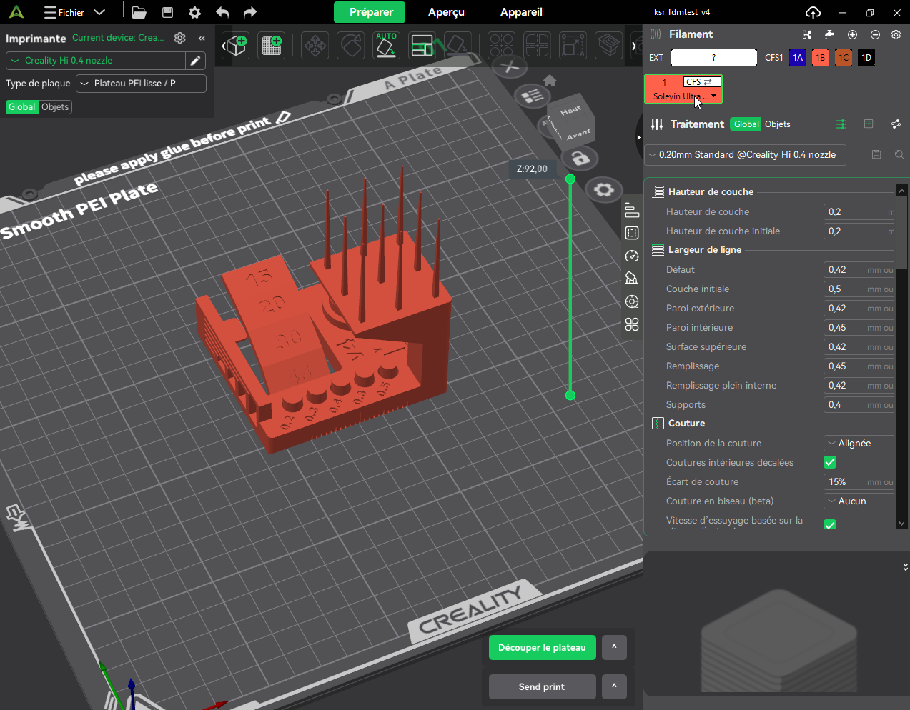The image size is (910, 710).
Task: Click the arrange plates layout icon
Action: coord(422,46)
